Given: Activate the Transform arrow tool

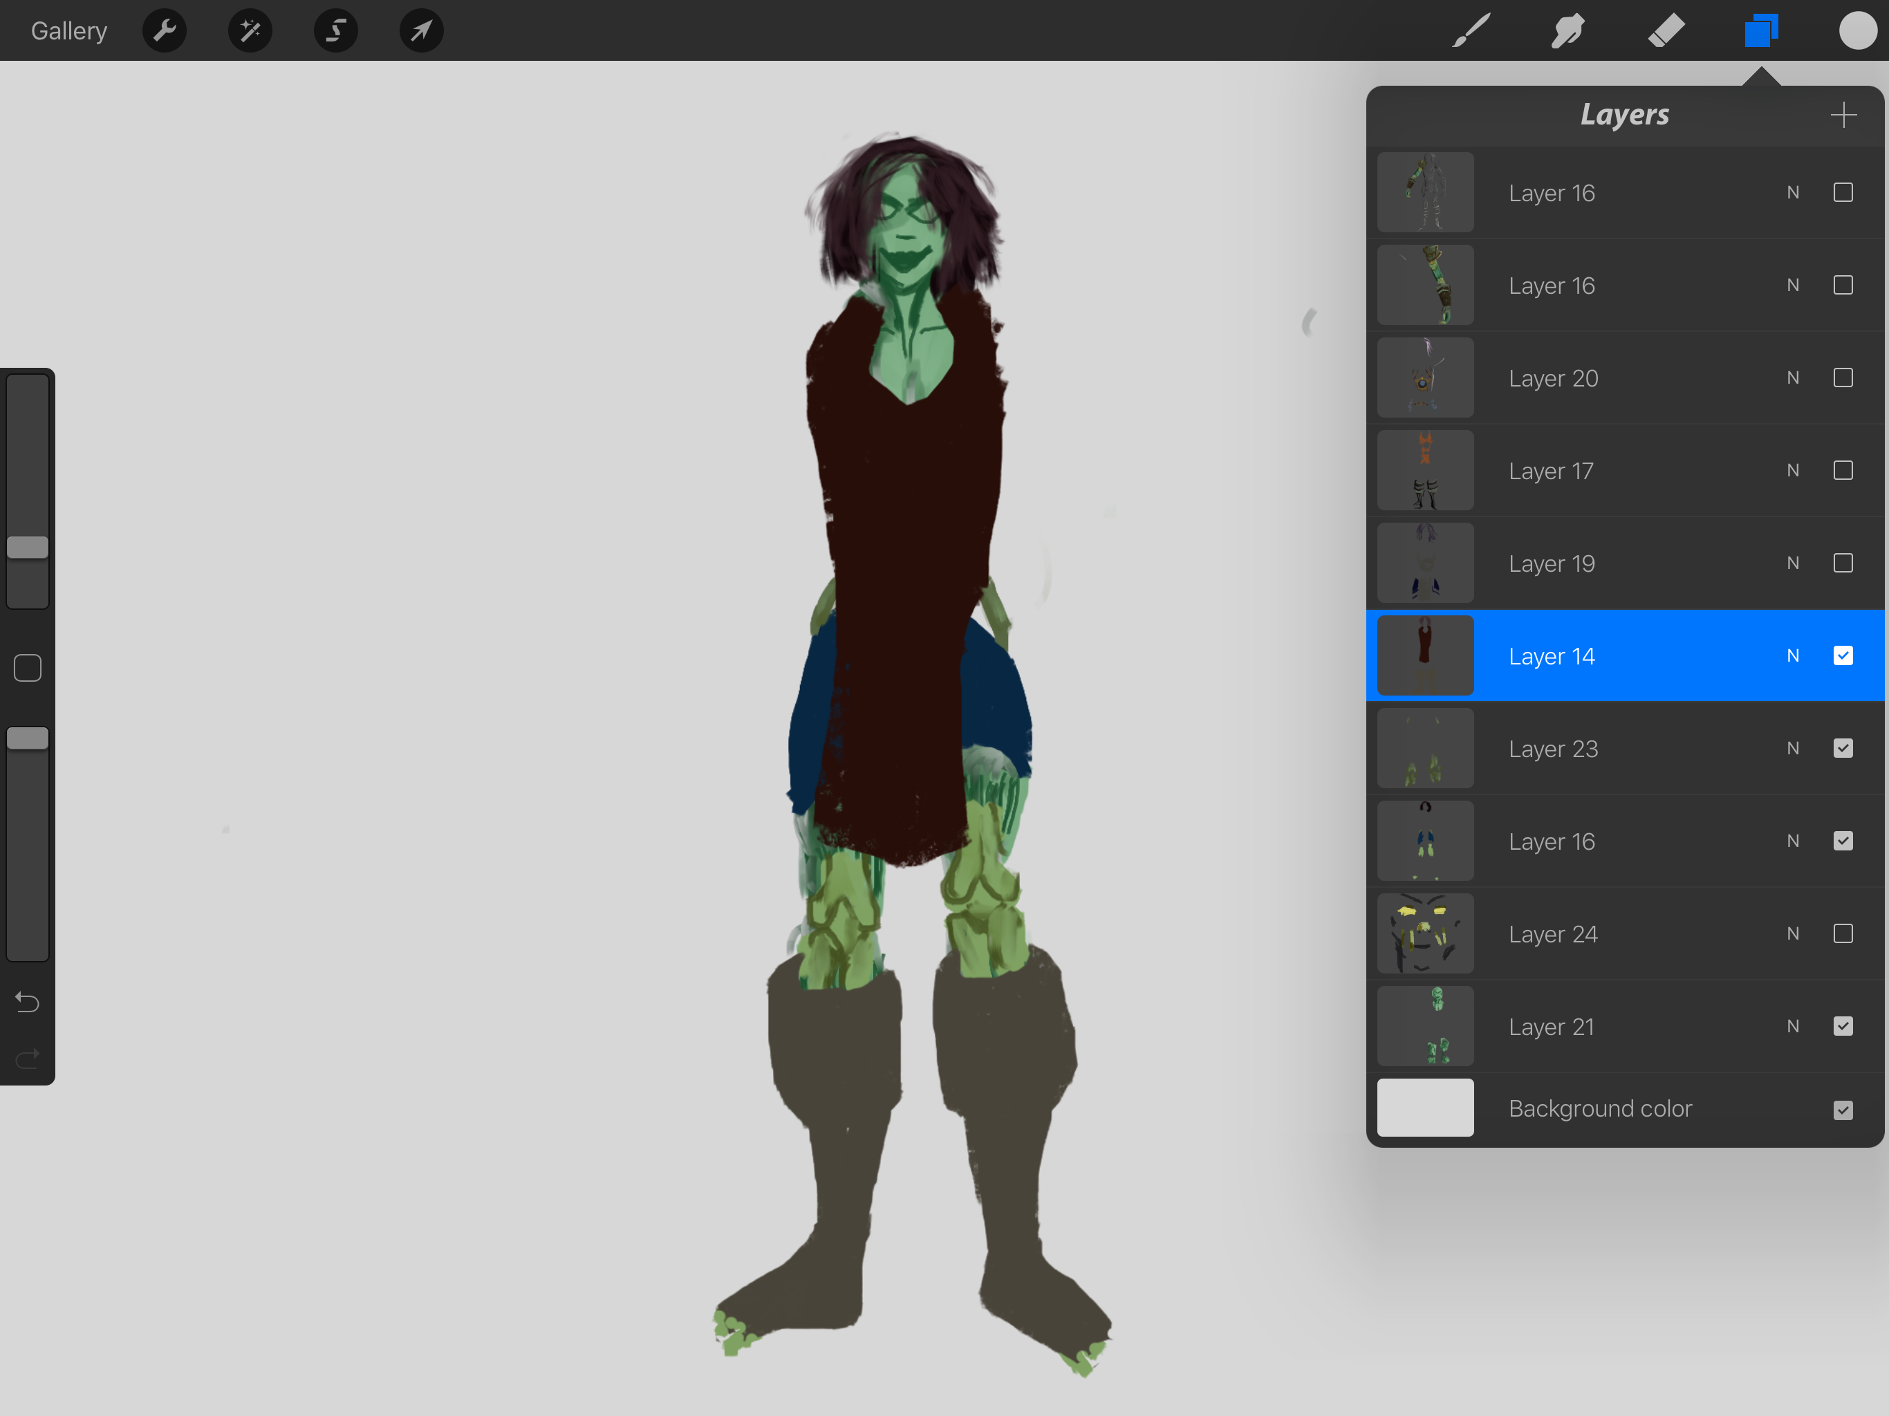Looking at the screenshot, I should pyautogui.click(x=421, y=30).
